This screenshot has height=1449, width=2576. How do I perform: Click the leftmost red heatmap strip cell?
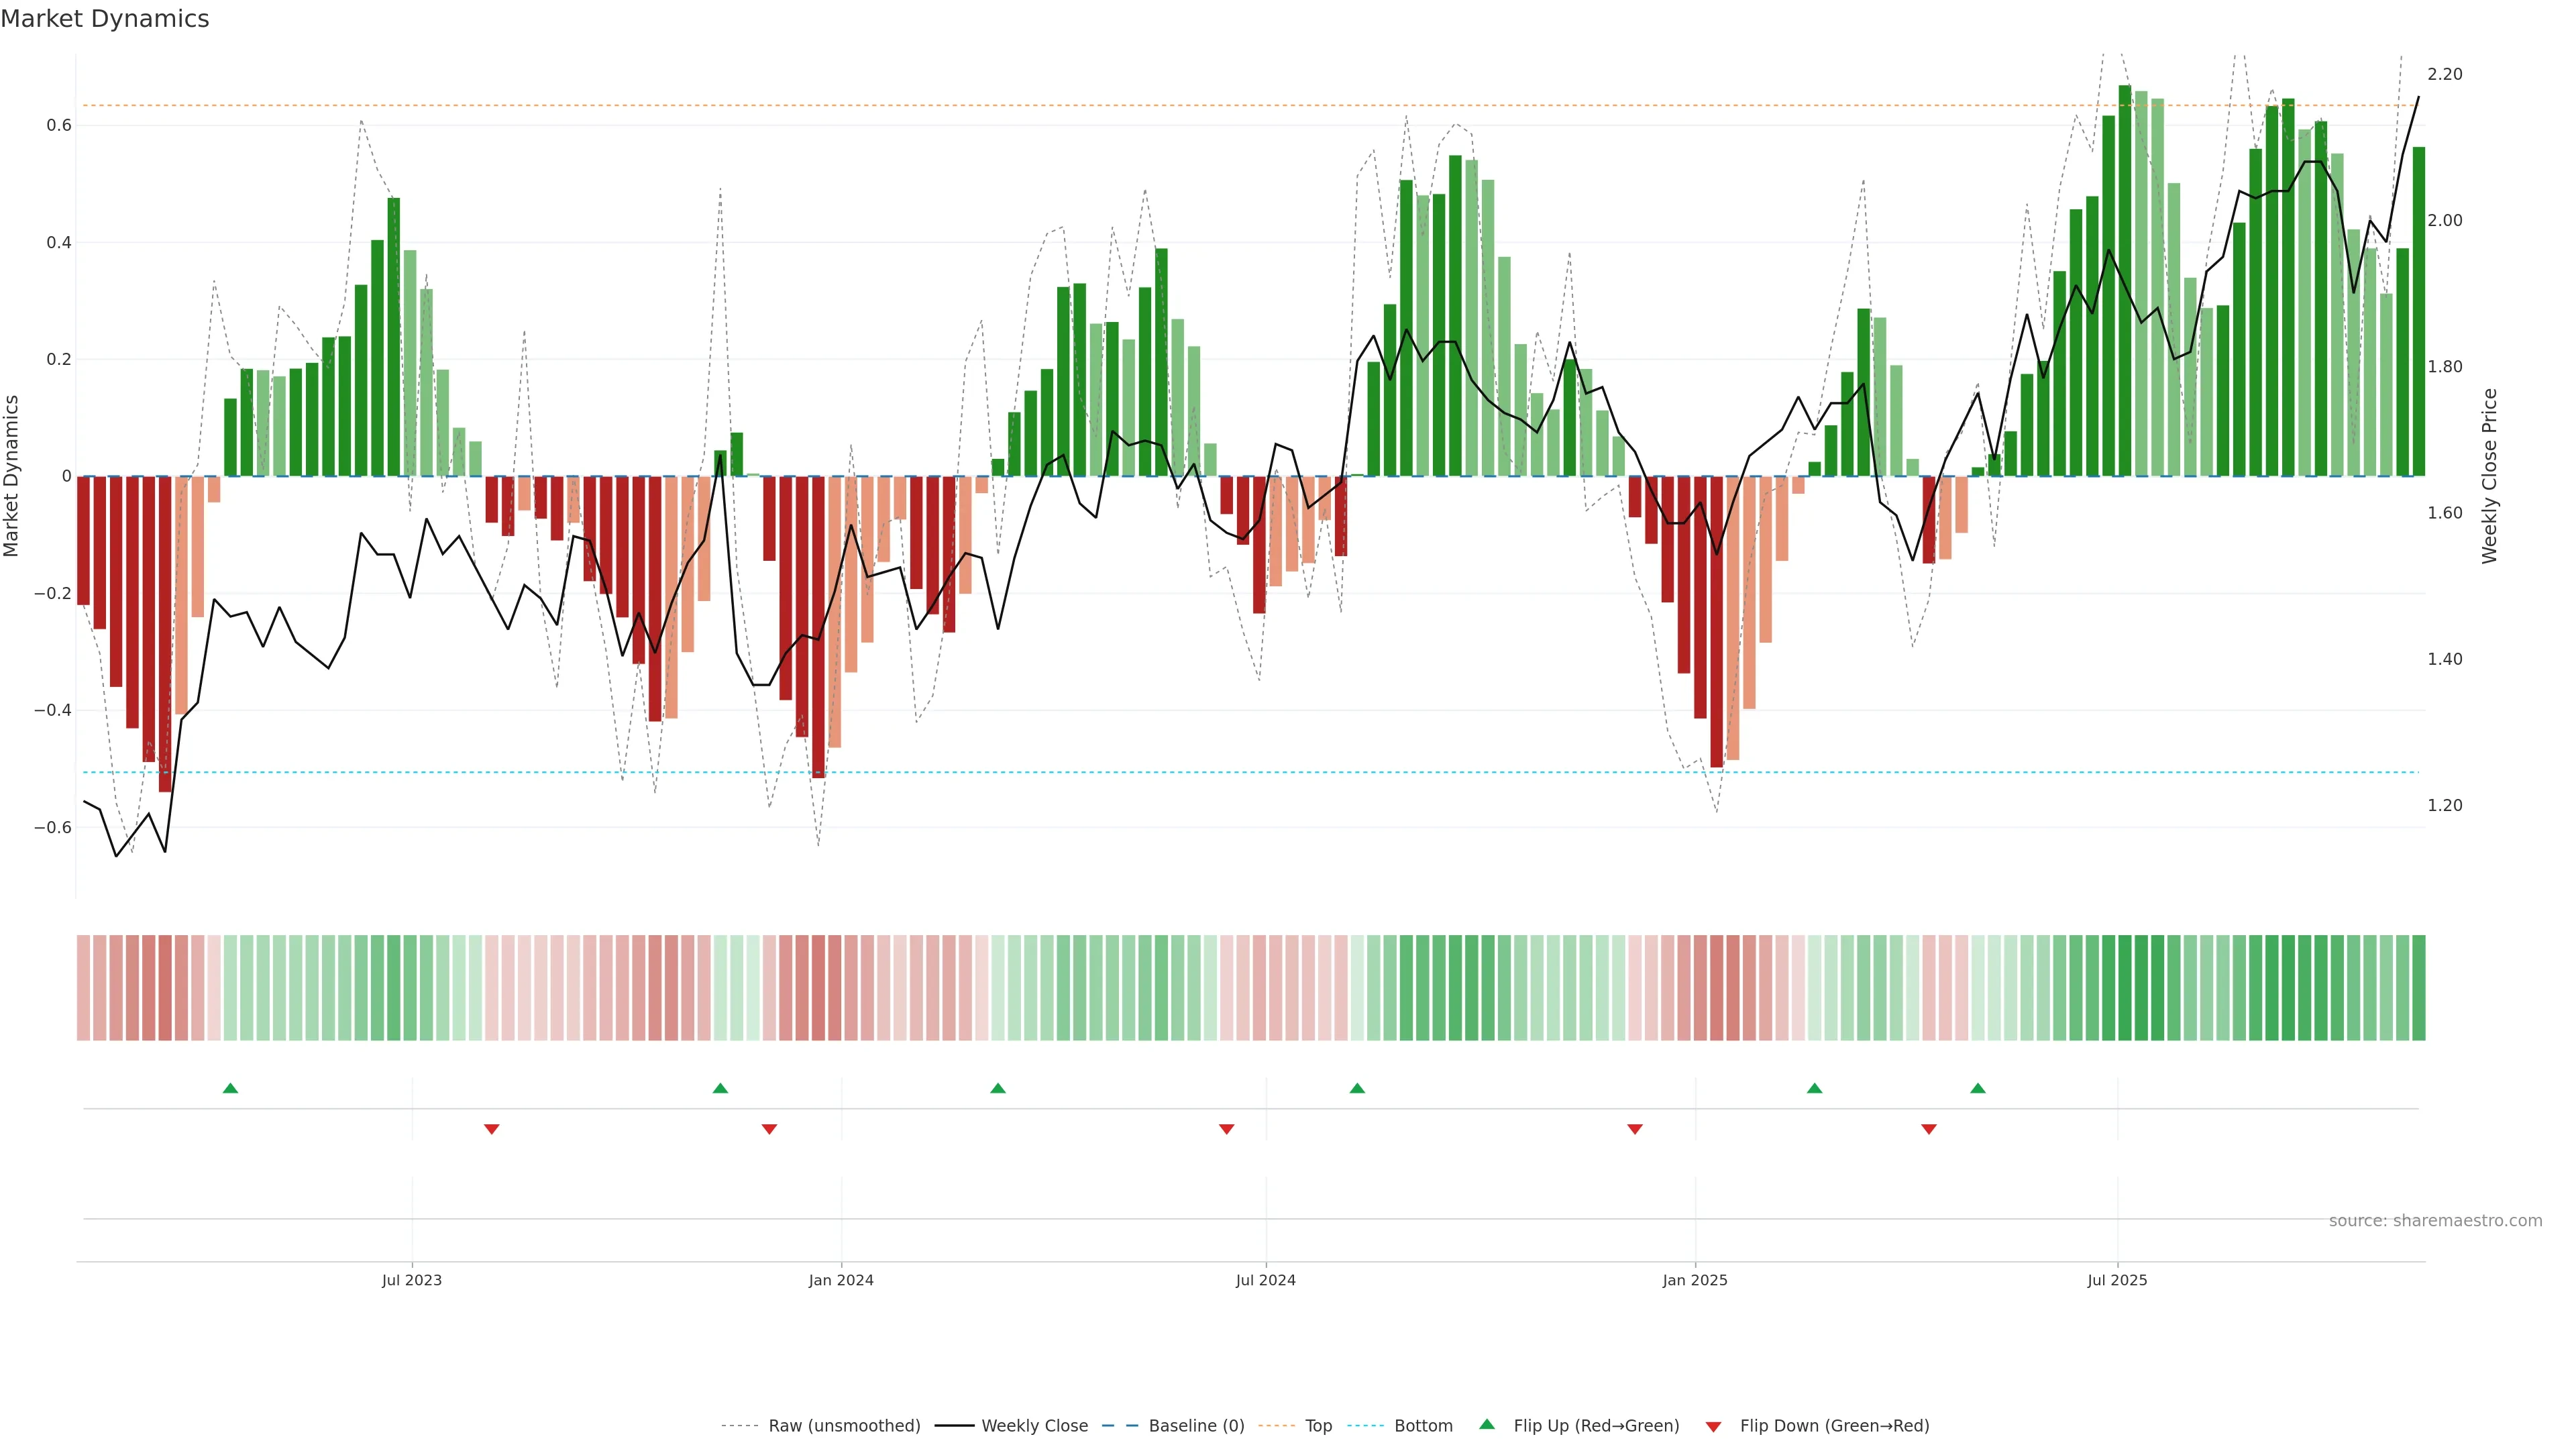pos(83,987)
